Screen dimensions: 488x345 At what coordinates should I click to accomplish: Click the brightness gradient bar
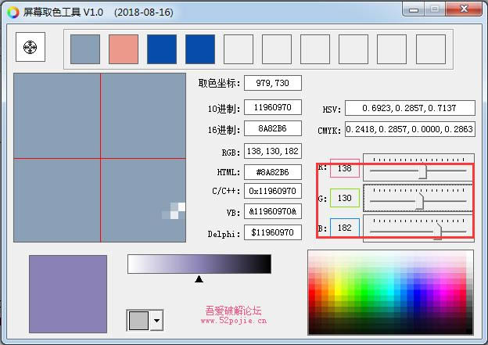point(199,264)
